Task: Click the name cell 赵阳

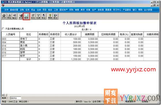Action: [x=29, y=49]
